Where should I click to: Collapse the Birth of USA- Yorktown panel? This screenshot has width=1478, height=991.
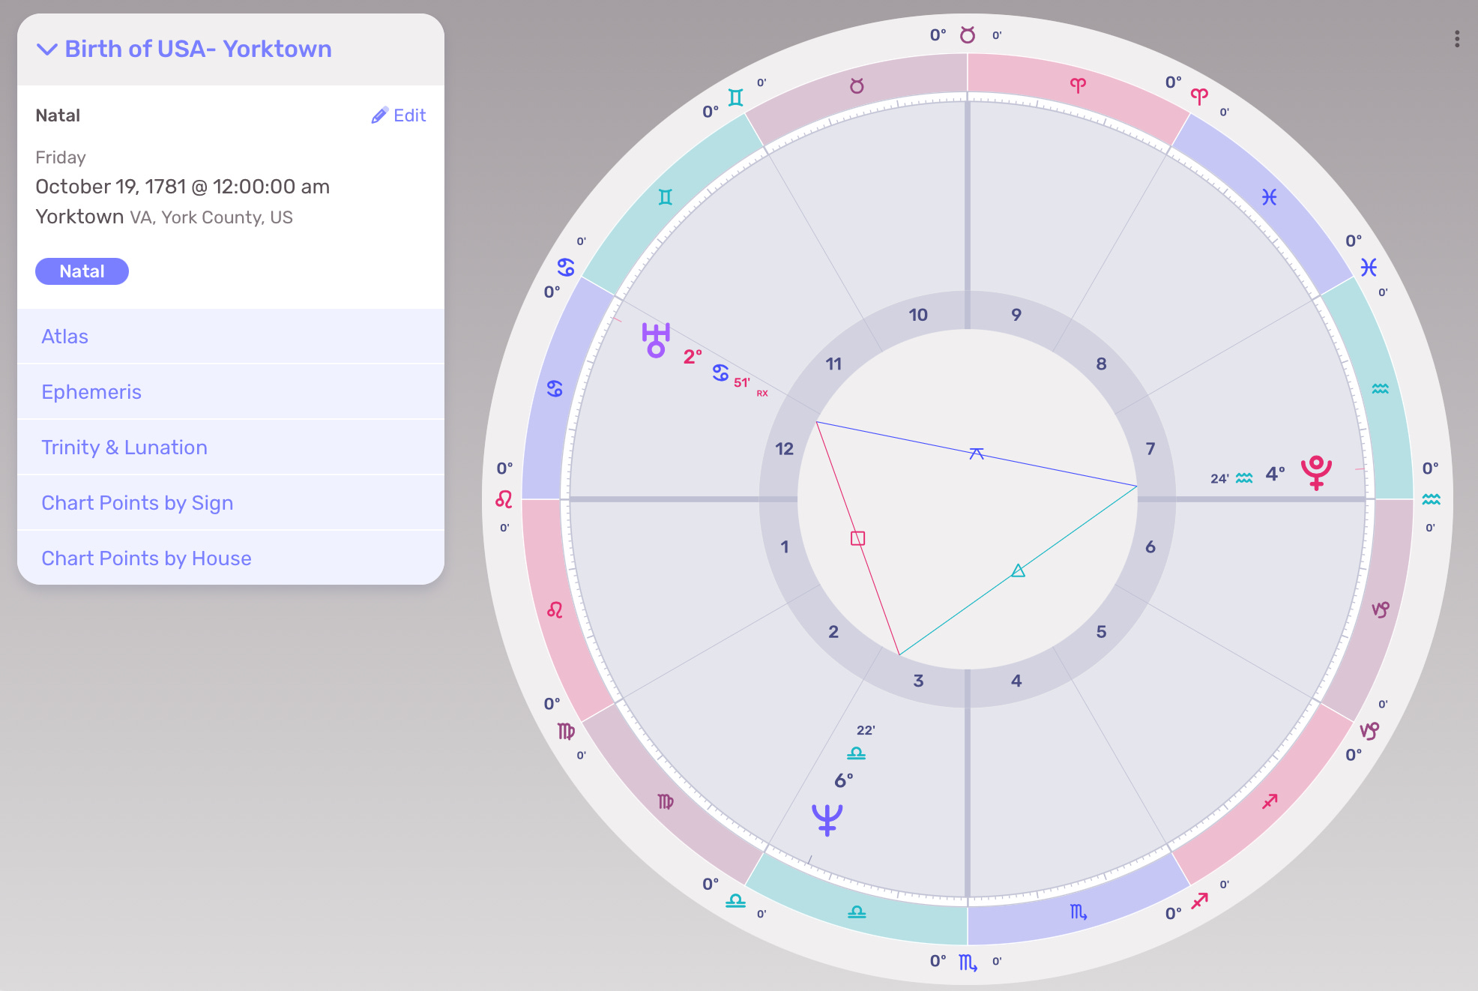(47, 49)
